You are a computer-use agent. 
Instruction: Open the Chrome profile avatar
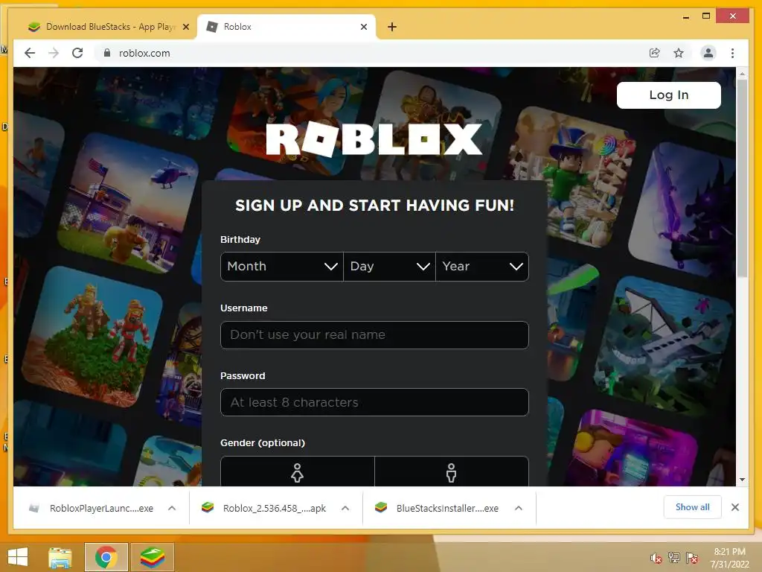708,53
